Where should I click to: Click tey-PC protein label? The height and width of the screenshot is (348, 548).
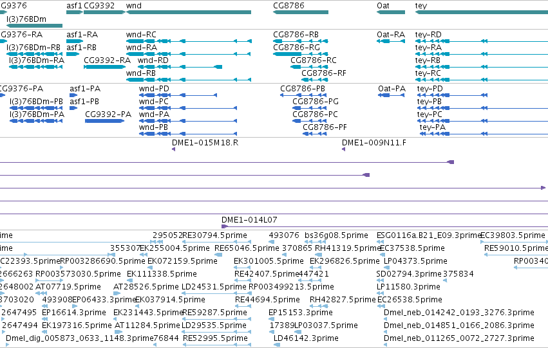[x=430, y=115]
